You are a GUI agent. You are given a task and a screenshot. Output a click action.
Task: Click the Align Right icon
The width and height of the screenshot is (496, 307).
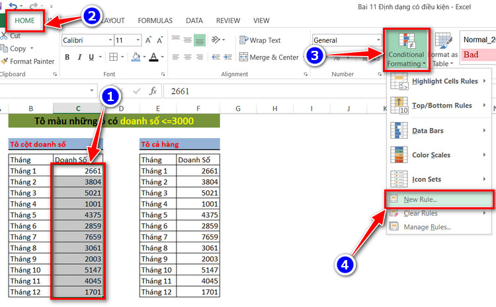[200, 57]
